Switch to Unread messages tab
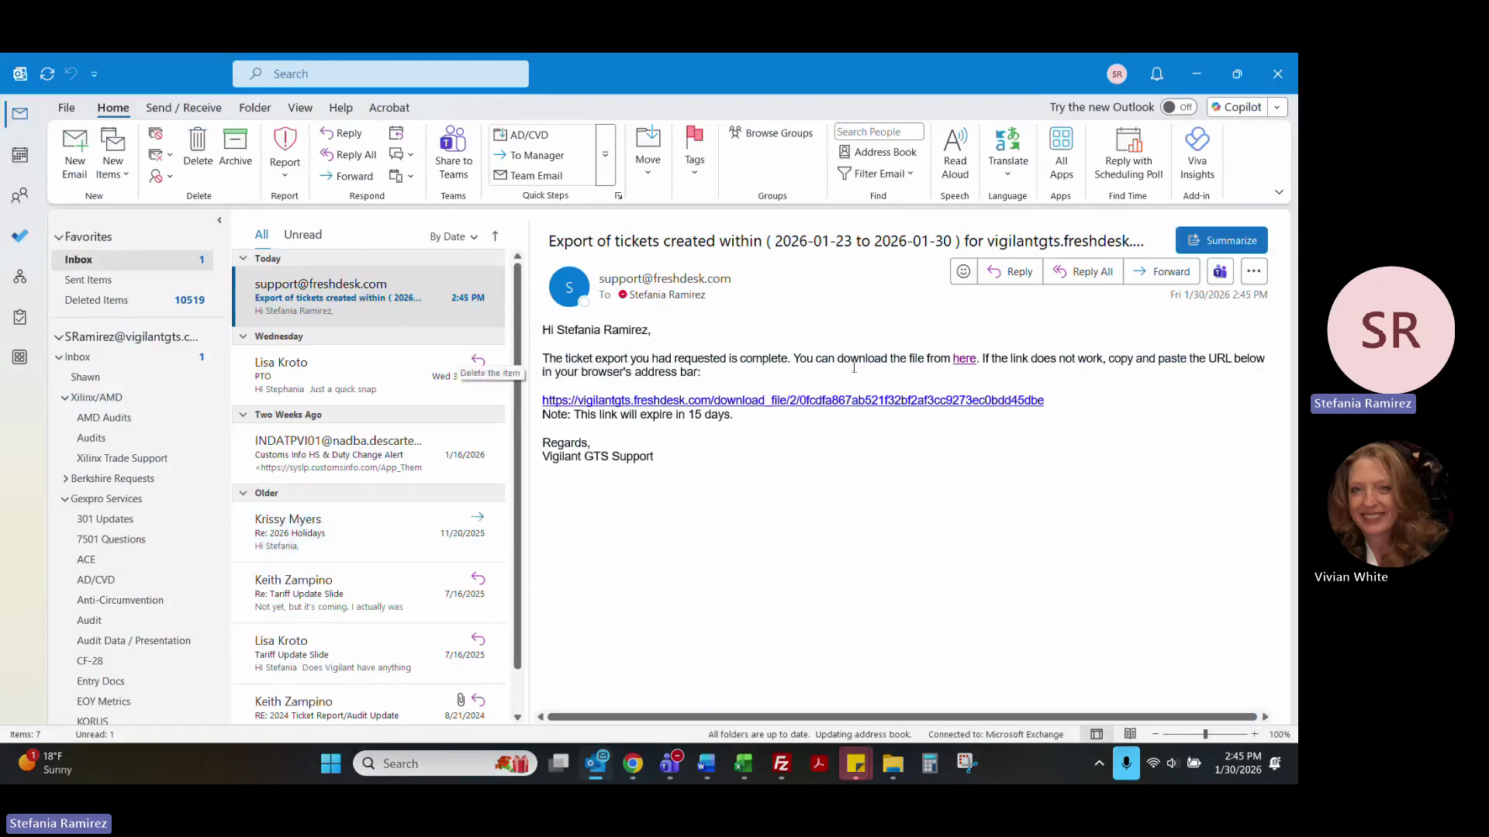This screenshot has height=837, width=1489. [302, 235]
